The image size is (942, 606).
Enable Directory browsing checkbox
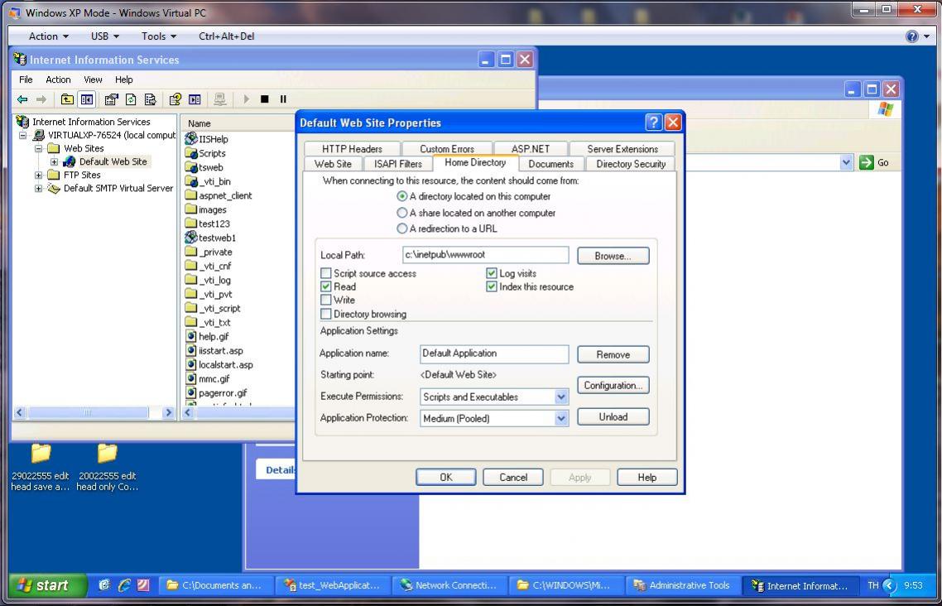(325, 314)
